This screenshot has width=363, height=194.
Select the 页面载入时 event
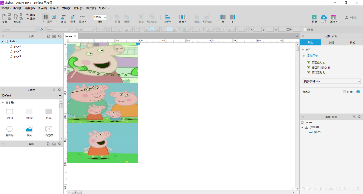(x=318, y=63)
